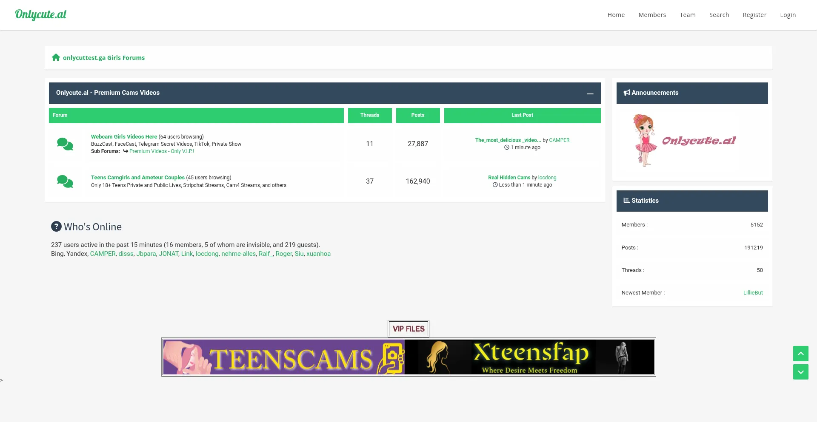
Task: View xuanhoa profile in online list
Action: (318, 254)
